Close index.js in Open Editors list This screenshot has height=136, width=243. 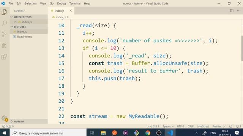[15, 22]
